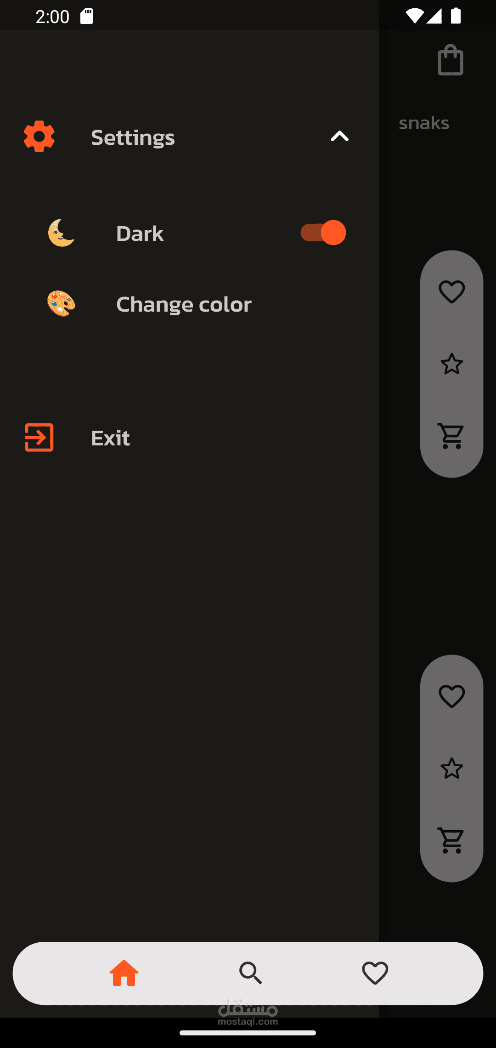Tap the Settings label text

pyautogui.click(x=133, y=137)
